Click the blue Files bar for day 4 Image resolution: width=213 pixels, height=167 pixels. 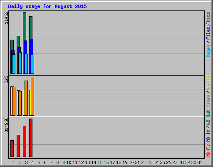click(x=32, y=47)
